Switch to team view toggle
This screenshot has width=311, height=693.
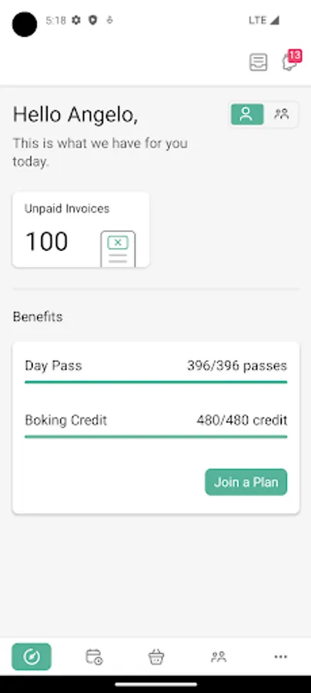coord(281,115)
